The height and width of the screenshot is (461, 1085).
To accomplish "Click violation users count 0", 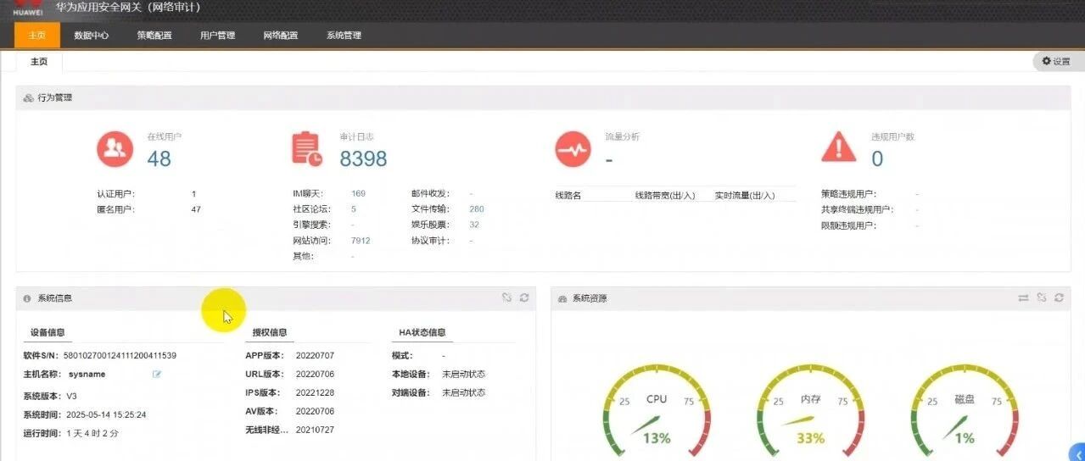I will click(877, 158).
